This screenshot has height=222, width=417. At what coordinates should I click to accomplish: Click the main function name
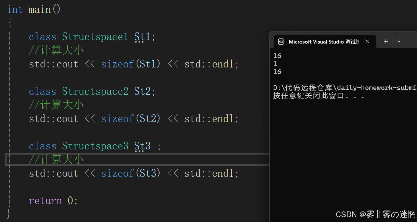tap(40, 9)
